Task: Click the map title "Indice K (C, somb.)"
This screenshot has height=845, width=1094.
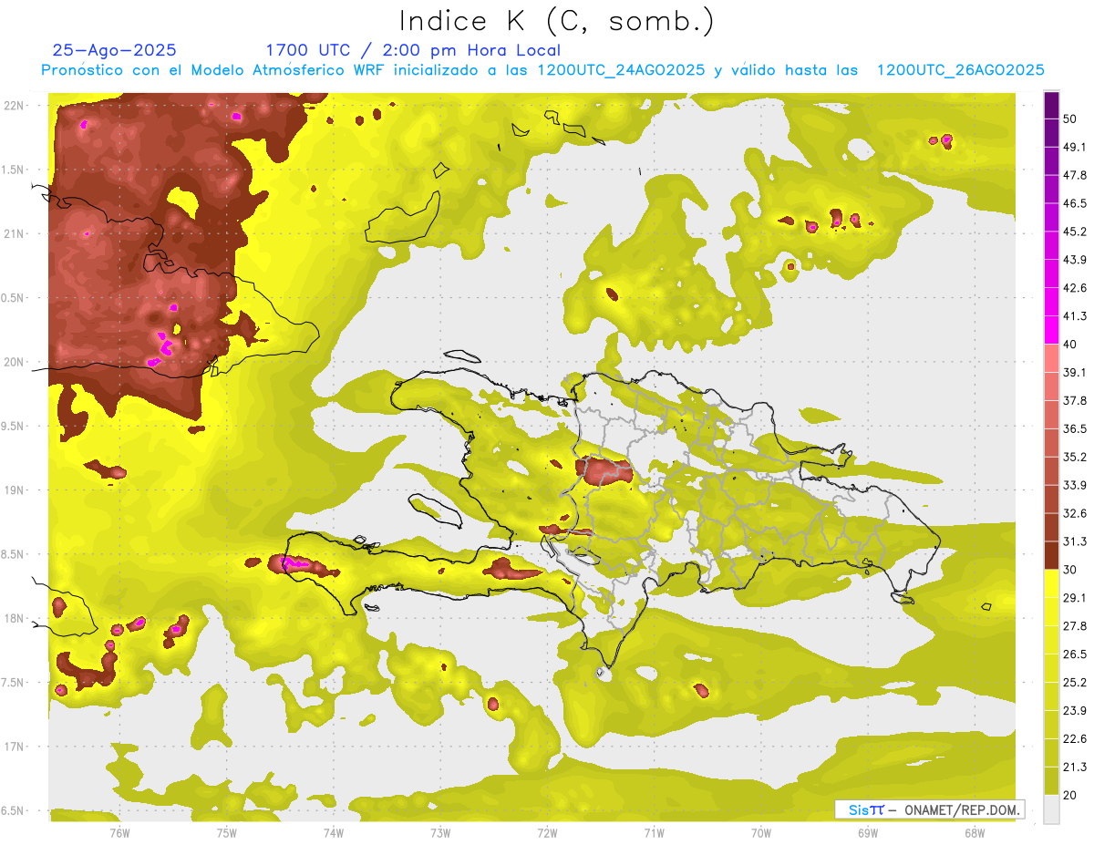Action: click(x=556, y=21)
